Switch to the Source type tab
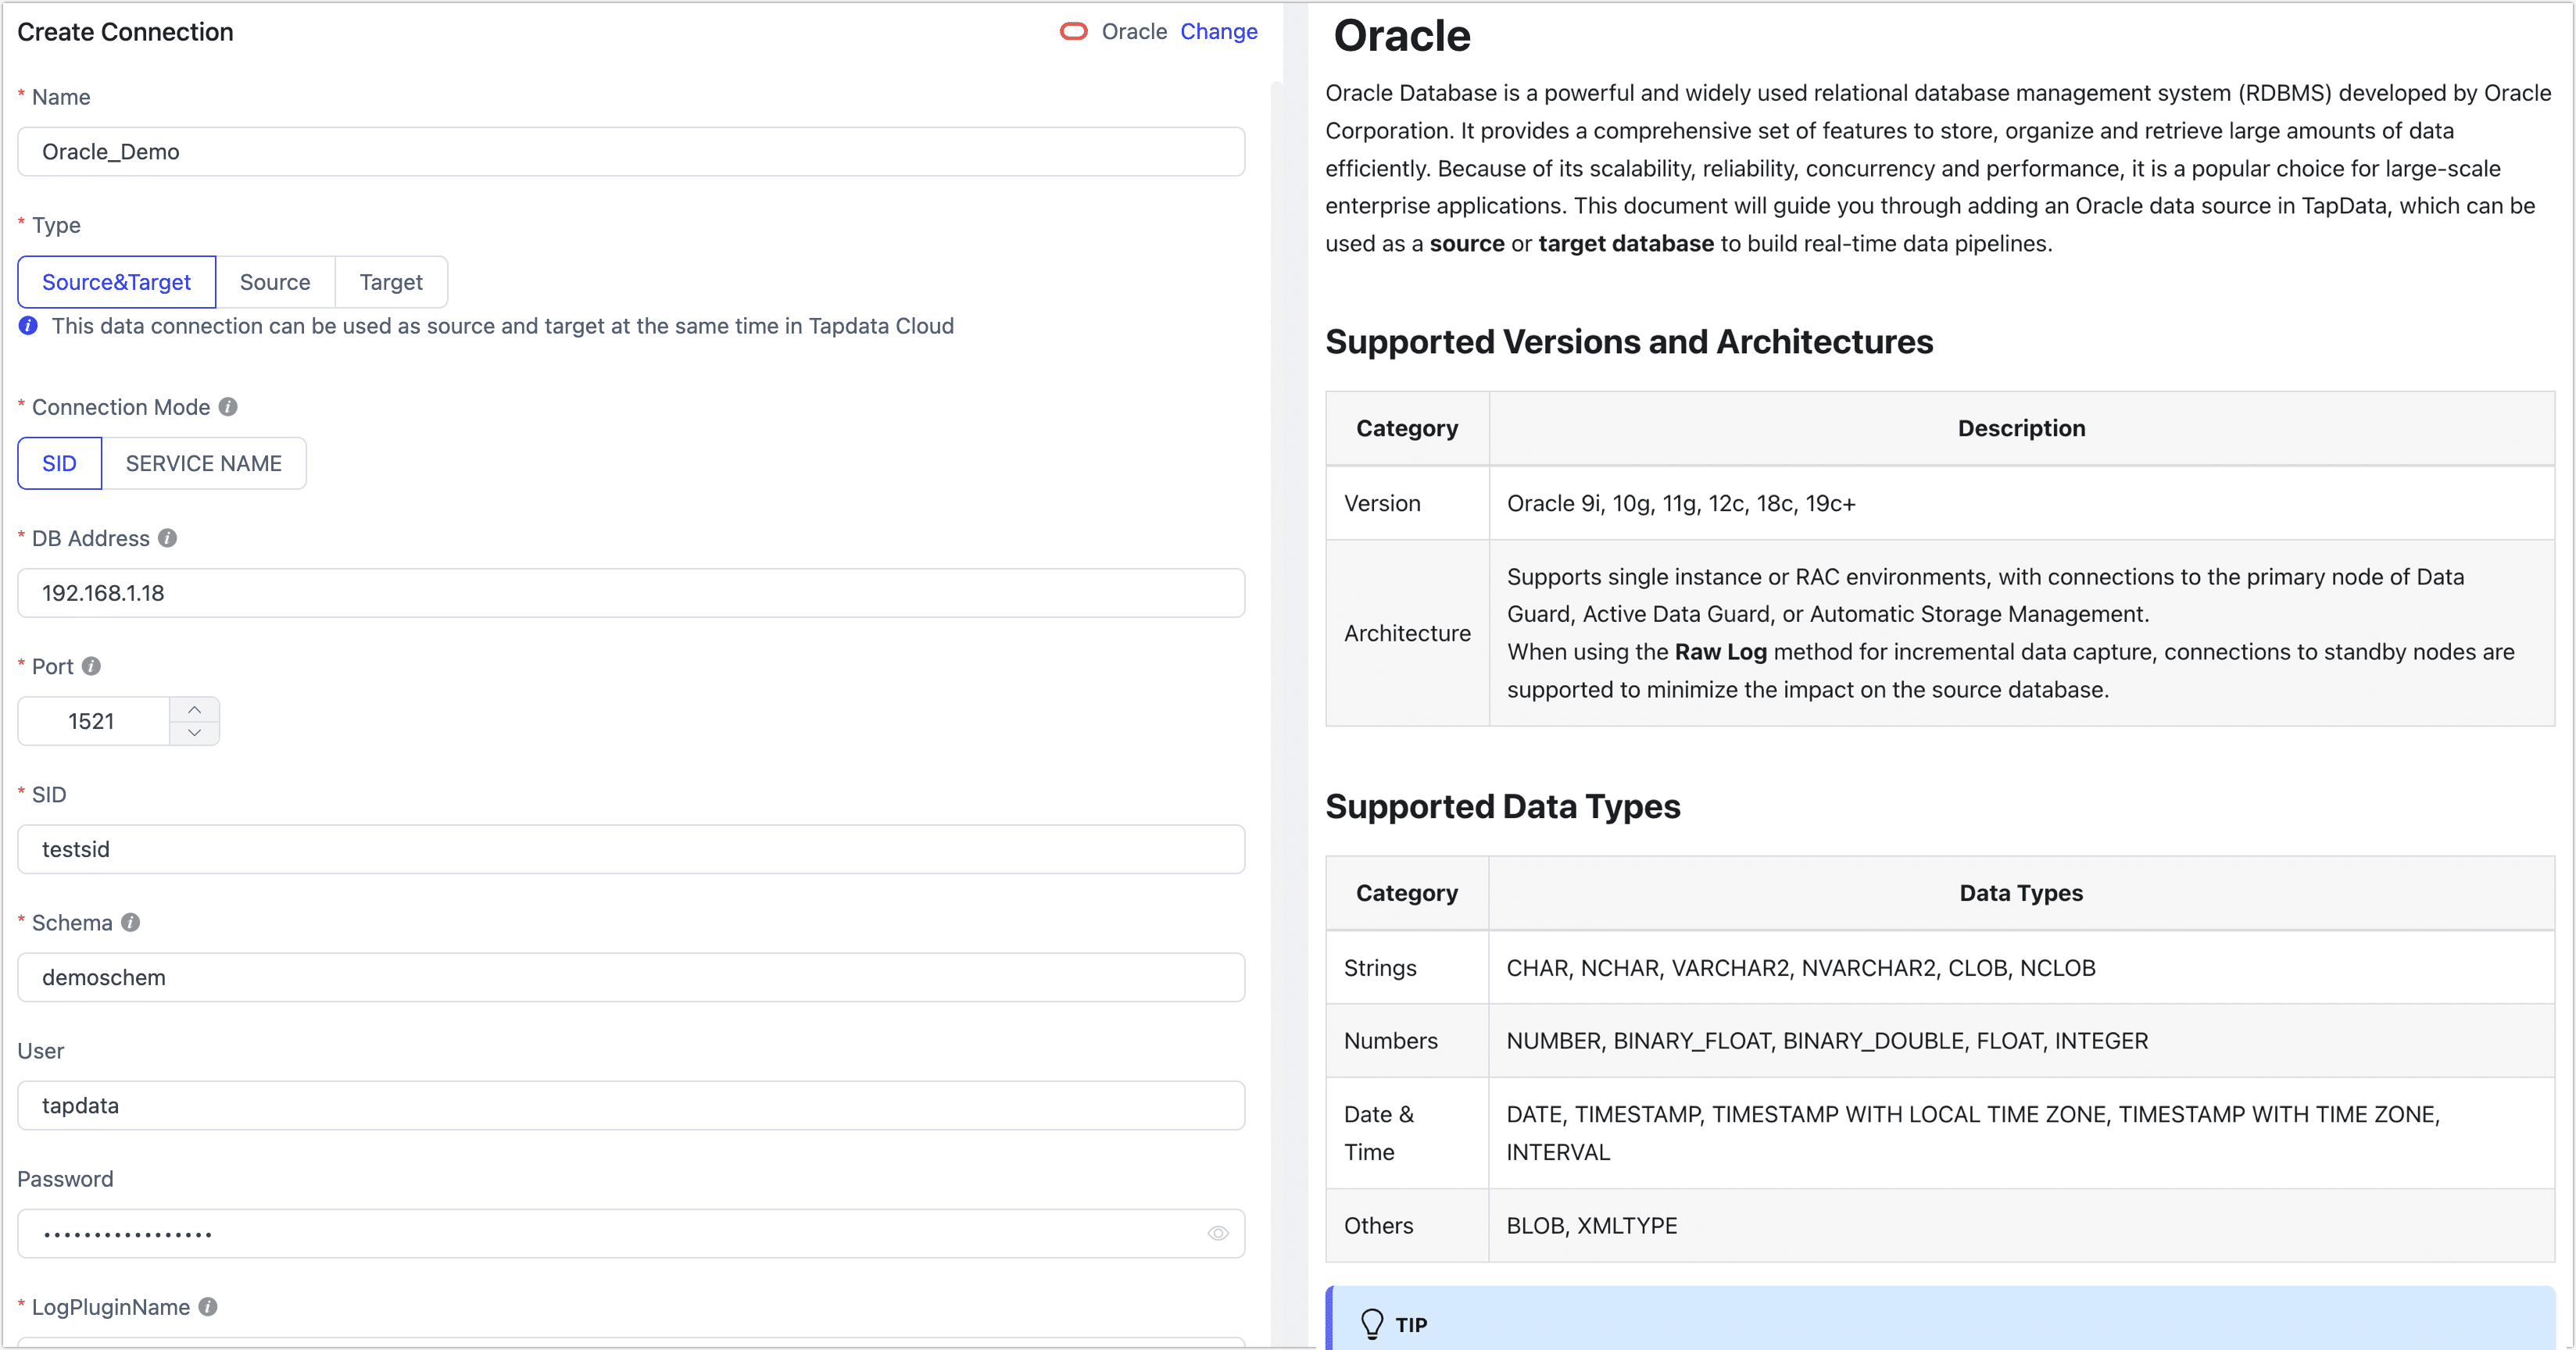 coord(275,282)
